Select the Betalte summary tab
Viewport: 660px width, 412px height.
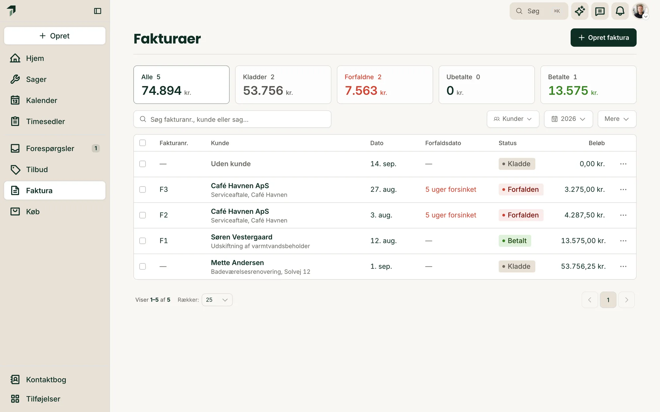[x=588, y=85]
